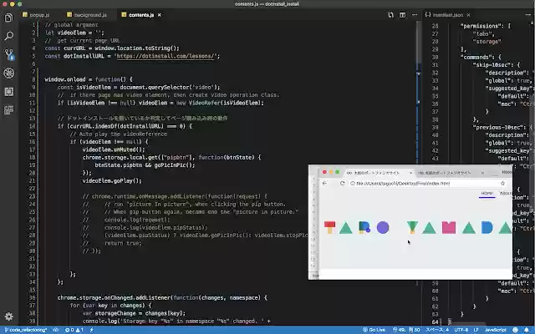Viewport: 535px width, 334px height.
Task: Select the manifest.json tab
Action: 448,15
